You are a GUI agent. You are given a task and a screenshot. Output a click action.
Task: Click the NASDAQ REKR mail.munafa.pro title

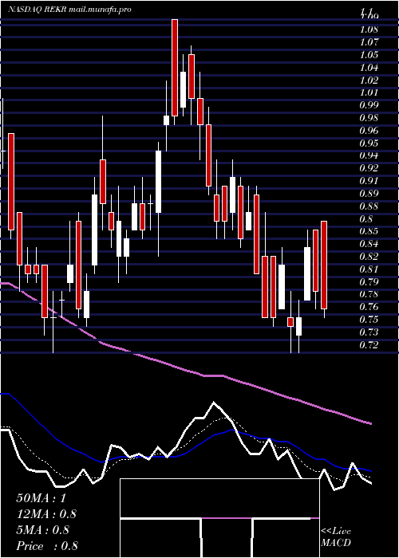[69, 10]
